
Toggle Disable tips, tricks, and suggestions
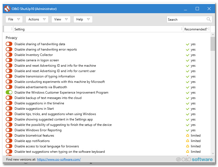point(9,114)
